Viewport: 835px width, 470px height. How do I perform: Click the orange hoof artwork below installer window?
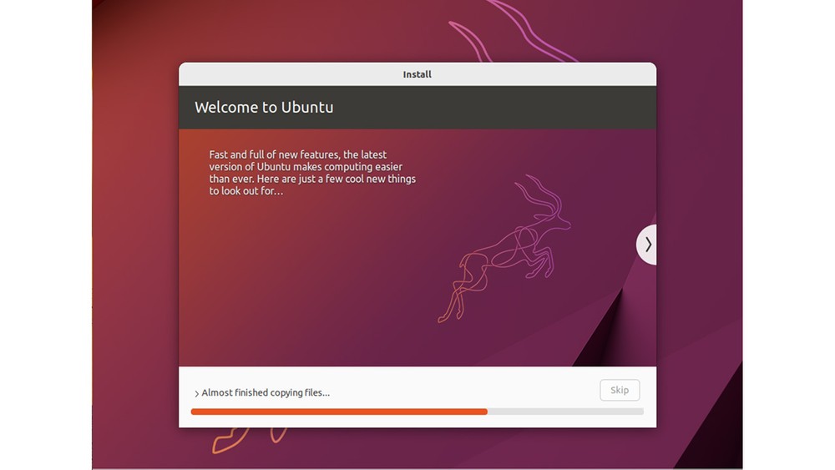point(248,440)
